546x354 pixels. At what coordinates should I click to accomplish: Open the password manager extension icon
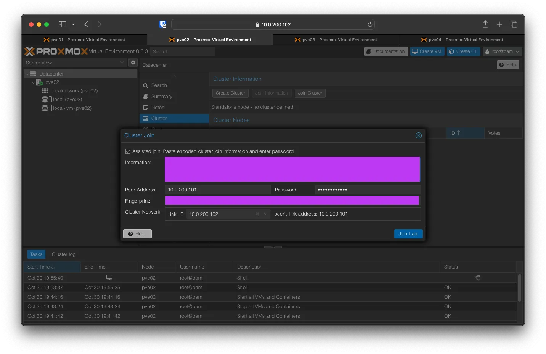(x=163, y=24)
